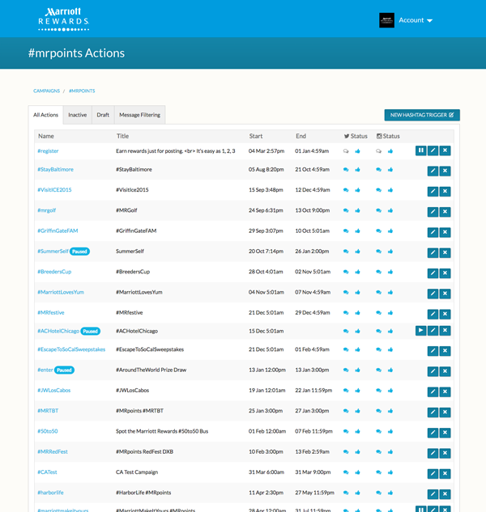Open the #VisitICE2015 action link
Viewport: 486px width, 512px height.
[x=54, y=190]
